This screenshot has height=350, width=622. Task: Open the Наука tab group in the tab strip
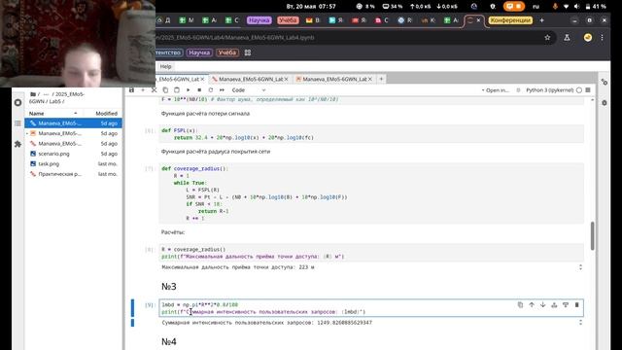pos(259,20)
